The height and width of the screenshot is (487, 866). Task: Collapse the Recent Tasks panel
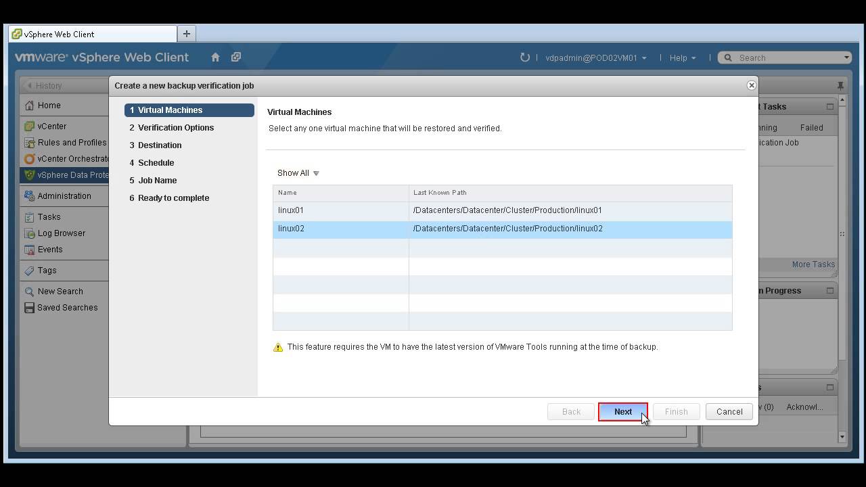pos(830,106)
